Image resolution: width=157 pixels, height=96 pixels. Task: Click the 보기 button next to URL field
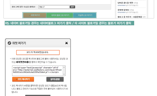tap(72, 7)
